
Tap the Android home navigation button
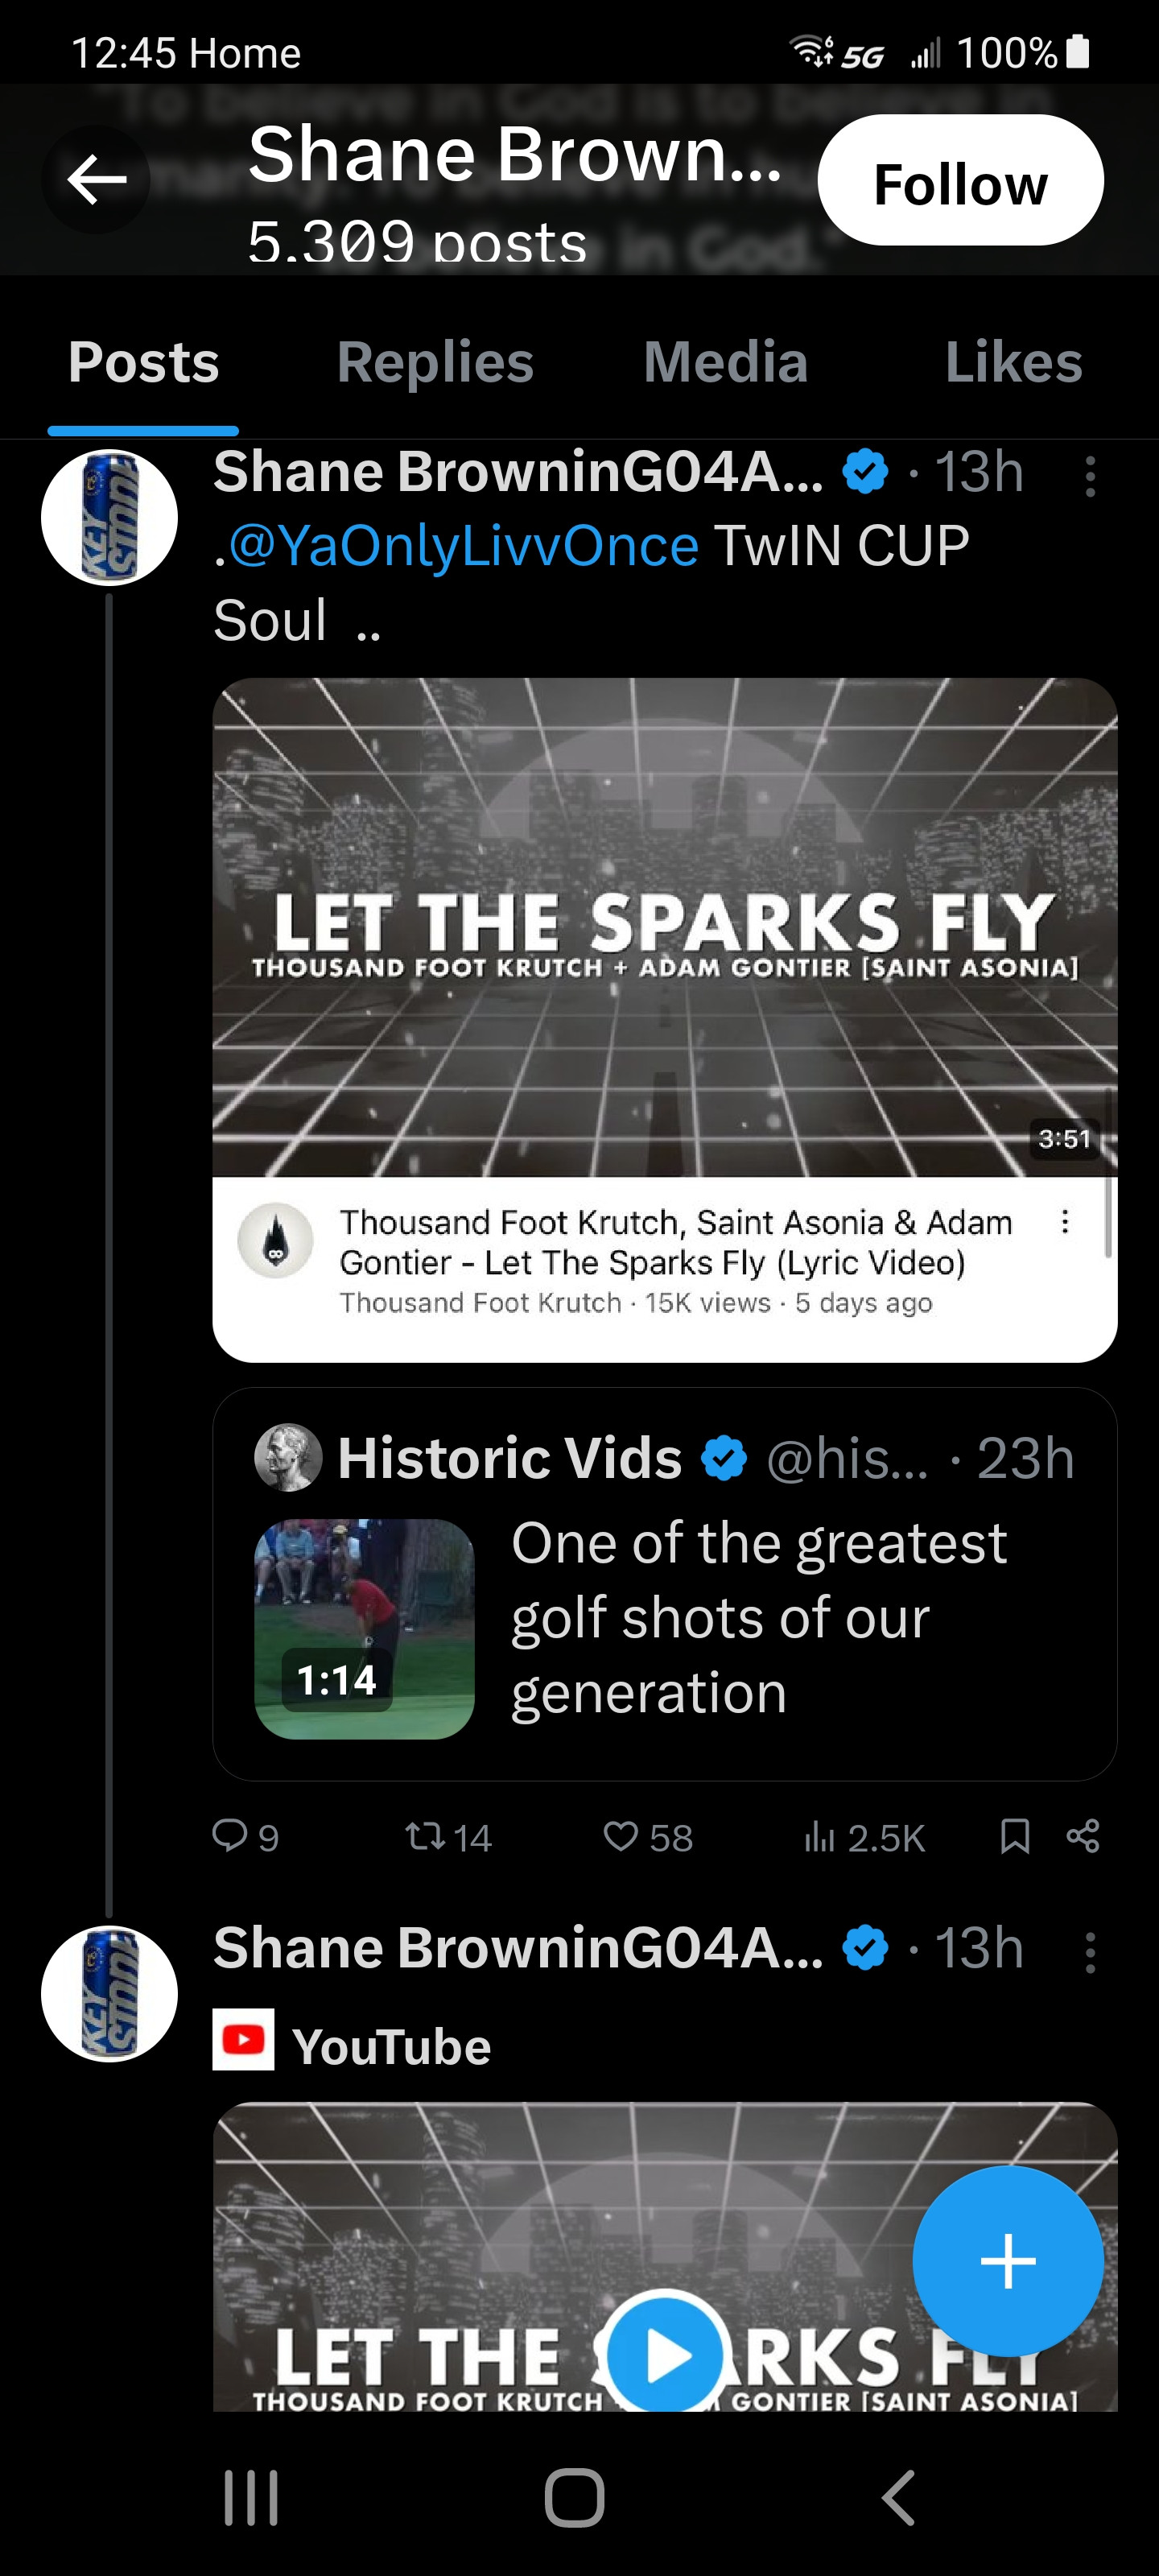click(x=575, y=2498)
